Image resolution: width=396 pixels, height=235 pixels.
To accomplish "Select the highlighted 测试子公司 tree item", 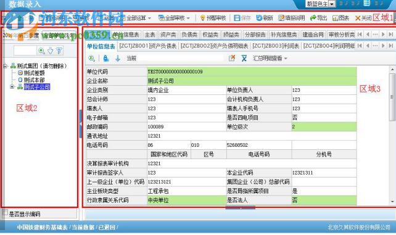I will 37,87.
